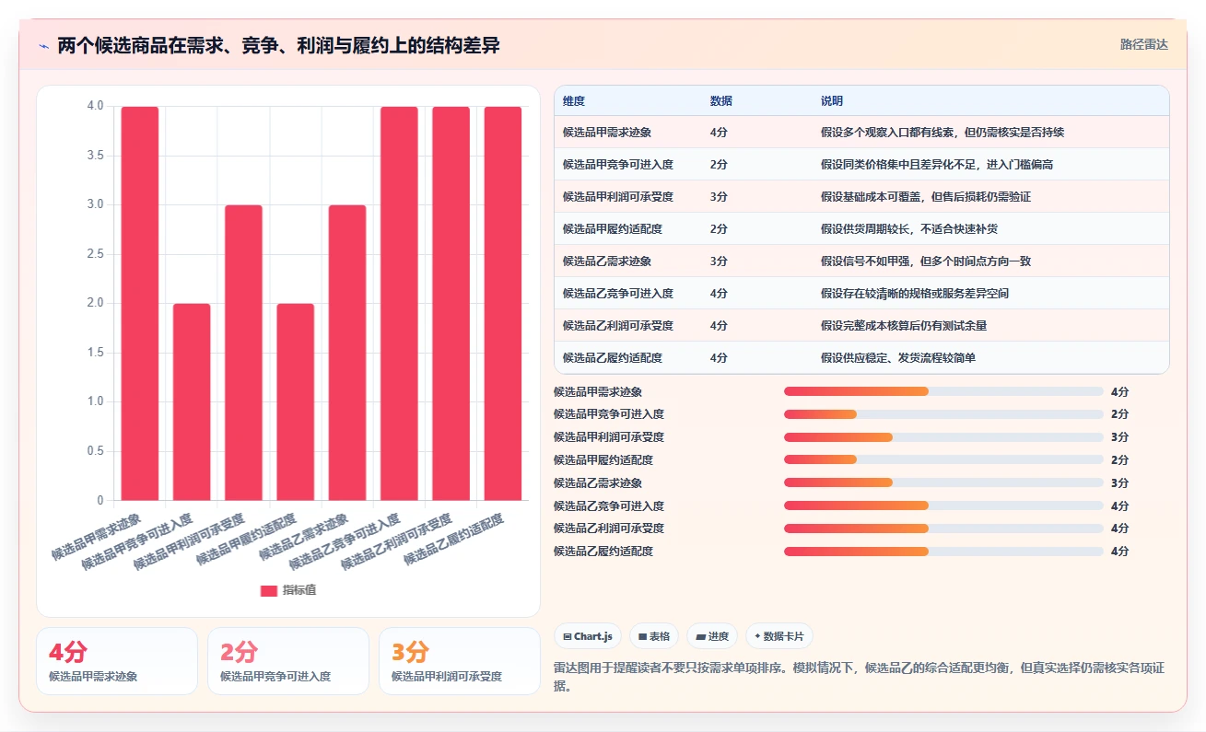Click the 候选品乙履约适配度 progress bar
The image size is (1206, 732).
(x=943, y=552)
